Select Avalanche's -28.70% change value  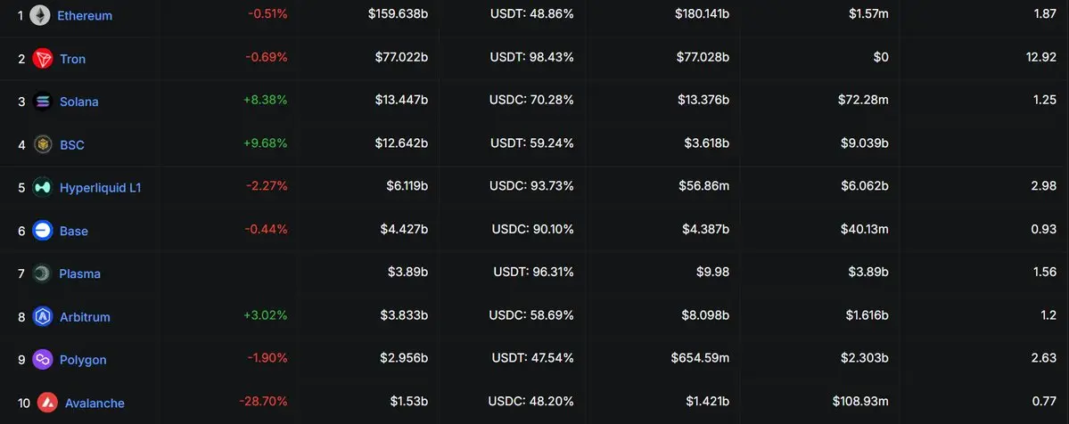(x=263, y=402)
